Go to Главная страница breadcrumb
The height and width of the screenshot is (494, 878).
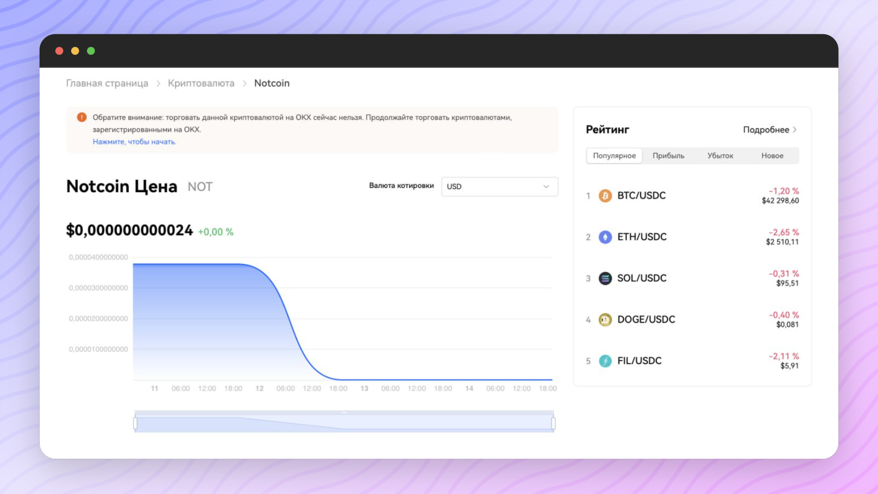107,83
